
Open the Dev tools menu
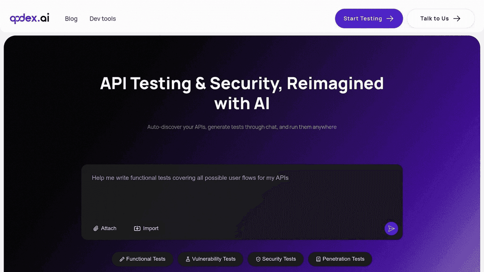[x=102, y=19]
